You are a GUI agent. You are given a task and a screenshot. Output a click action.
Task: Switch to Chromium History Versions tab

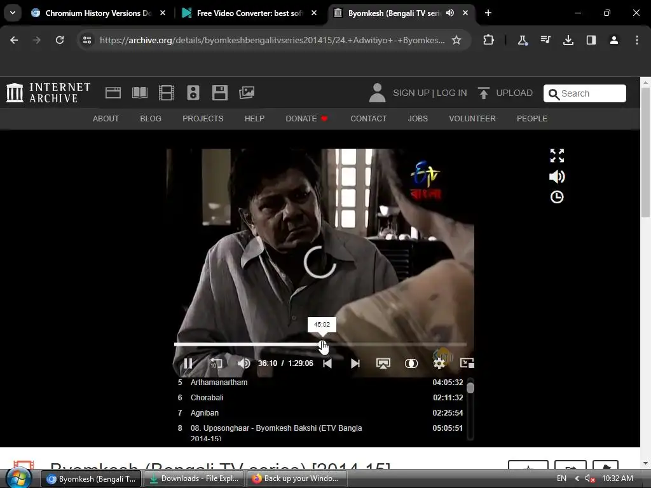(x=99, y=13)
